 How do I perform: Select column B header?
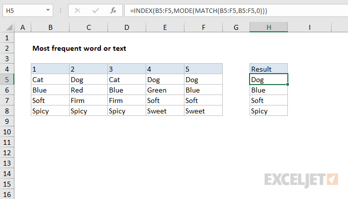click(50, 27)
